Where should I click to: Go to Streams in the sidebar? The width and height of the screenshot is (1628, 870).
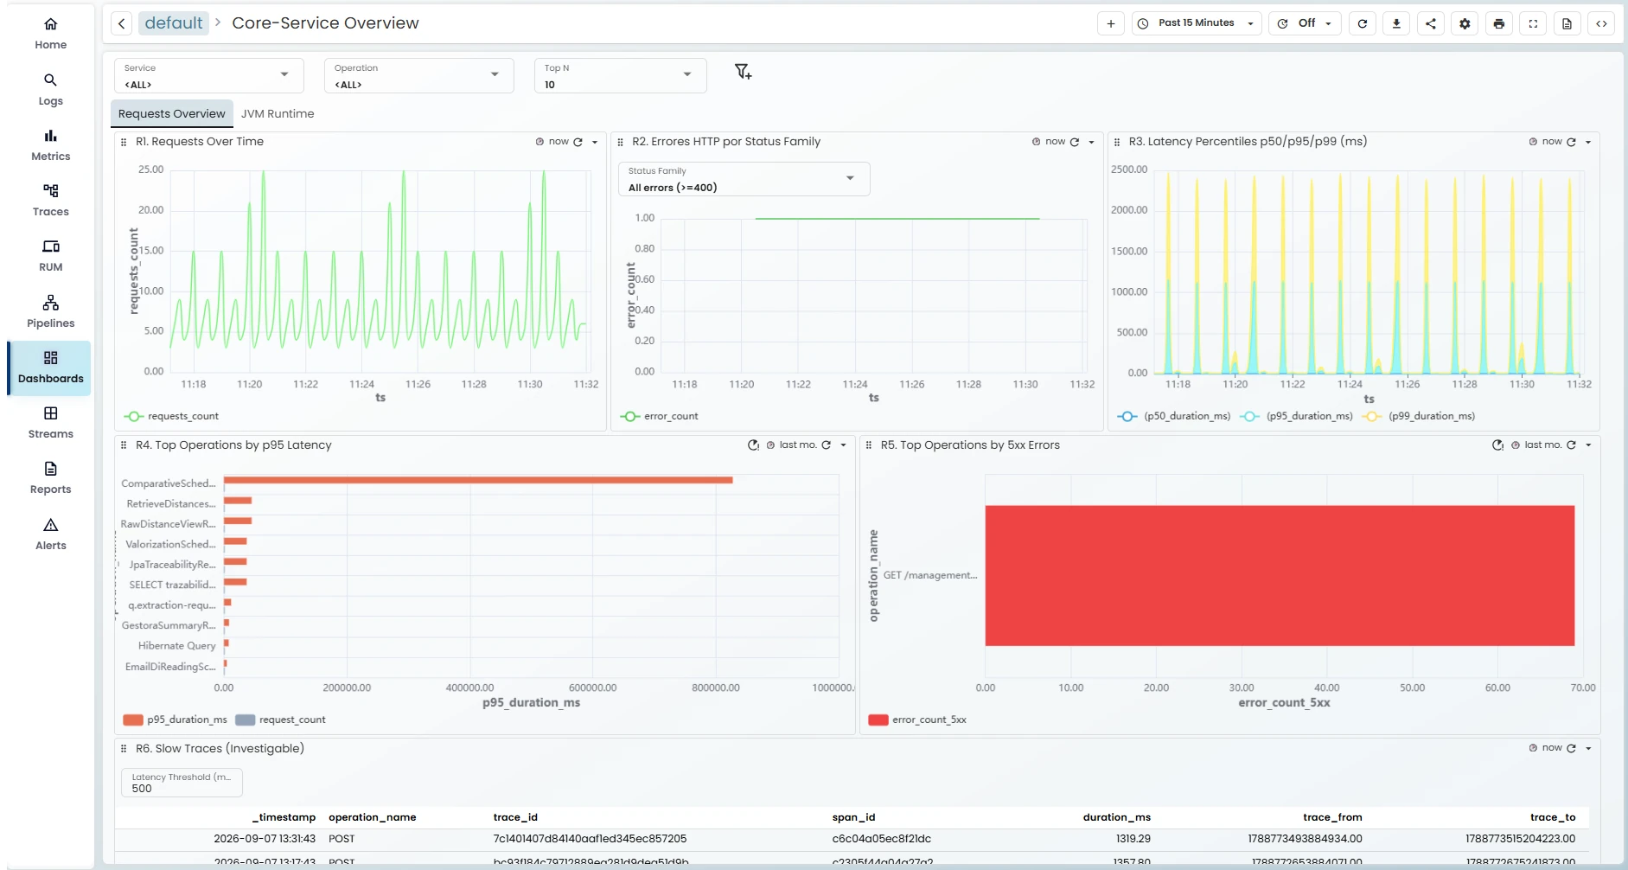[x=50, y=422]
